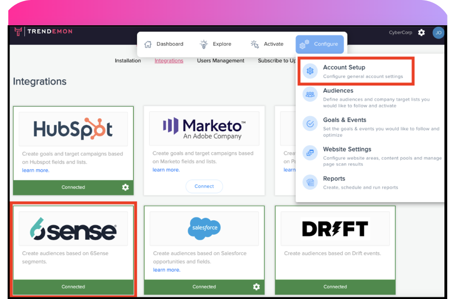Click the Audiences people icon

tap(310, 94)
